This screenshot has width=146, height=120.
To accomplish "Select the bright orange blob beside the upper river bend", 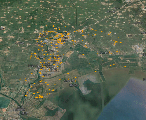I will click(68, 34).
